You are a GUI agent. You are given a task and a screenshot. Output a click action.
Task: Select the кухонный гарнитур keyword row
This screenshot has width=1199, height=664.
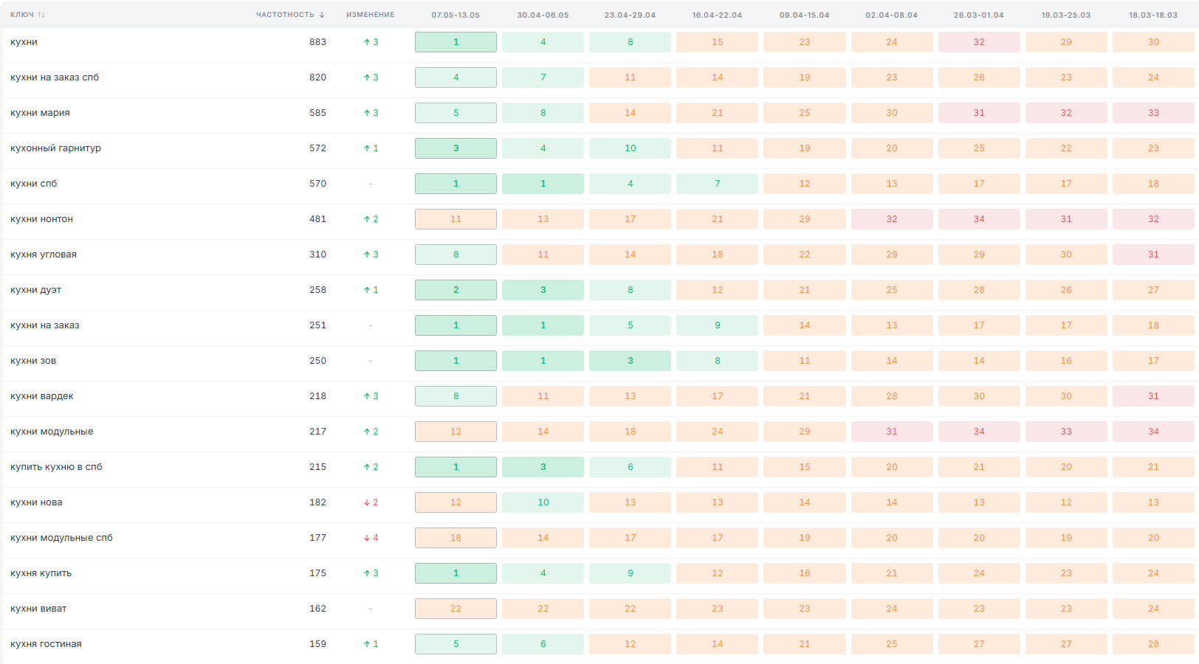pyautogui.click(x=599, y=148)
